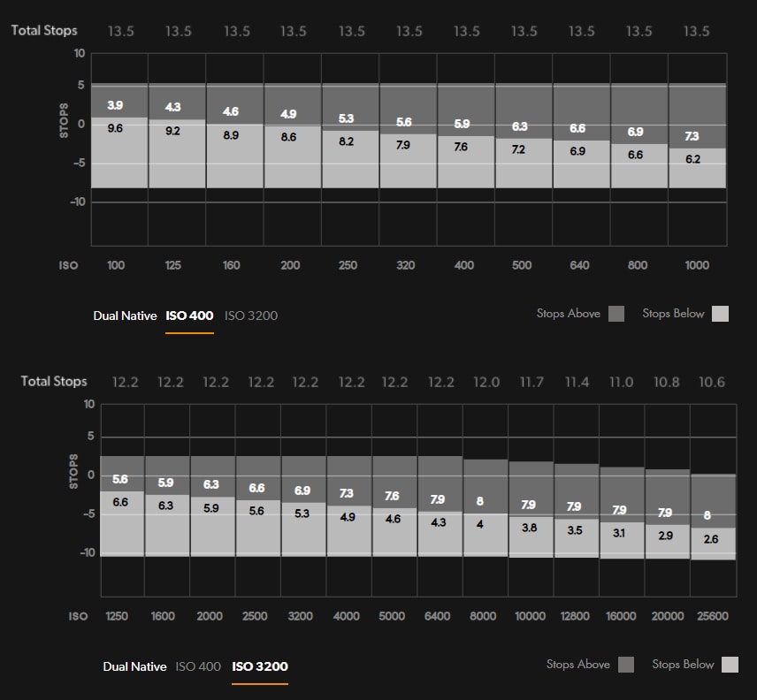Click the 3.8 value on ISO 10000 bar
The image size is (757, 700).
(x=529, y=528)
